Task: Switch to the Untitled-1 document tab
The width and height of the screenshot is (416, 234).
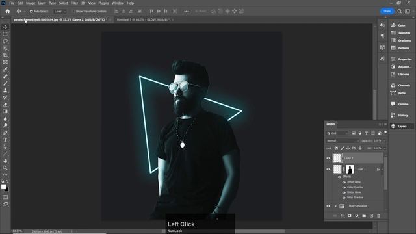Action: (143, 19)
